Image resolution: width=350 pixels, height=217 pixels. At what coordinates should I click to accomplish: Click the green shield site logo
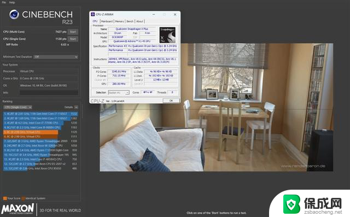click(291, 204)
